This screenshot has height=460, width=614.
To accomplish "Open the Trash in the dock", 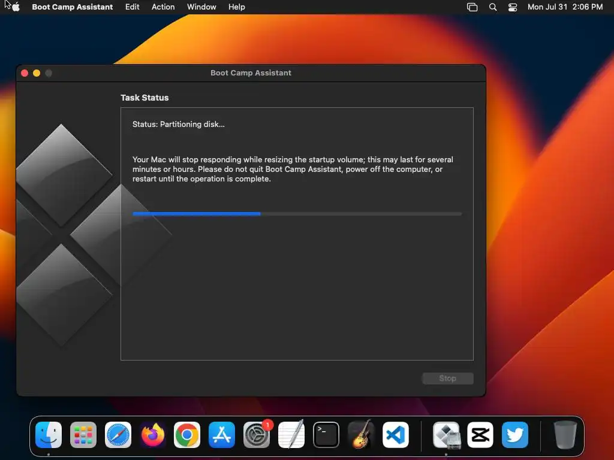I will point(565,435).
